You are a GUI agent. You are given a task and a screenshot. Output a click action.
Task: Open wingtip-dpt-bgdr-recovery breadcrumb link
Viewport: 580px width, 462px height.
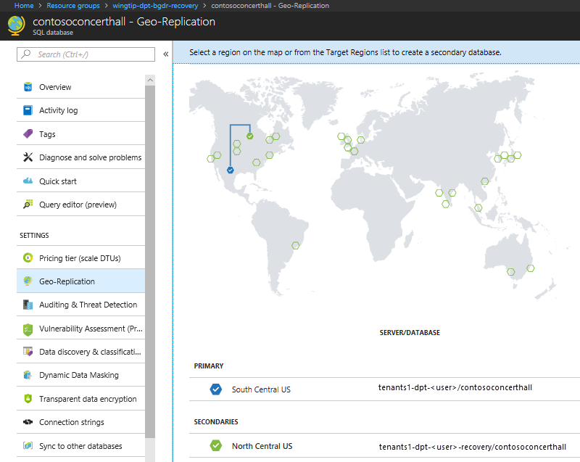coord(155,6)
